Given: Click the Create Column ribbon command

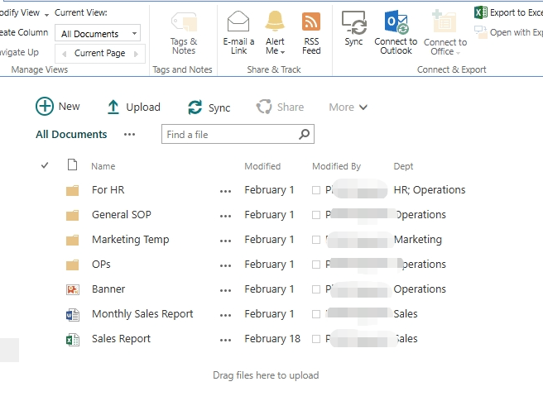Looking at the screenshot, I should (24, 32).
